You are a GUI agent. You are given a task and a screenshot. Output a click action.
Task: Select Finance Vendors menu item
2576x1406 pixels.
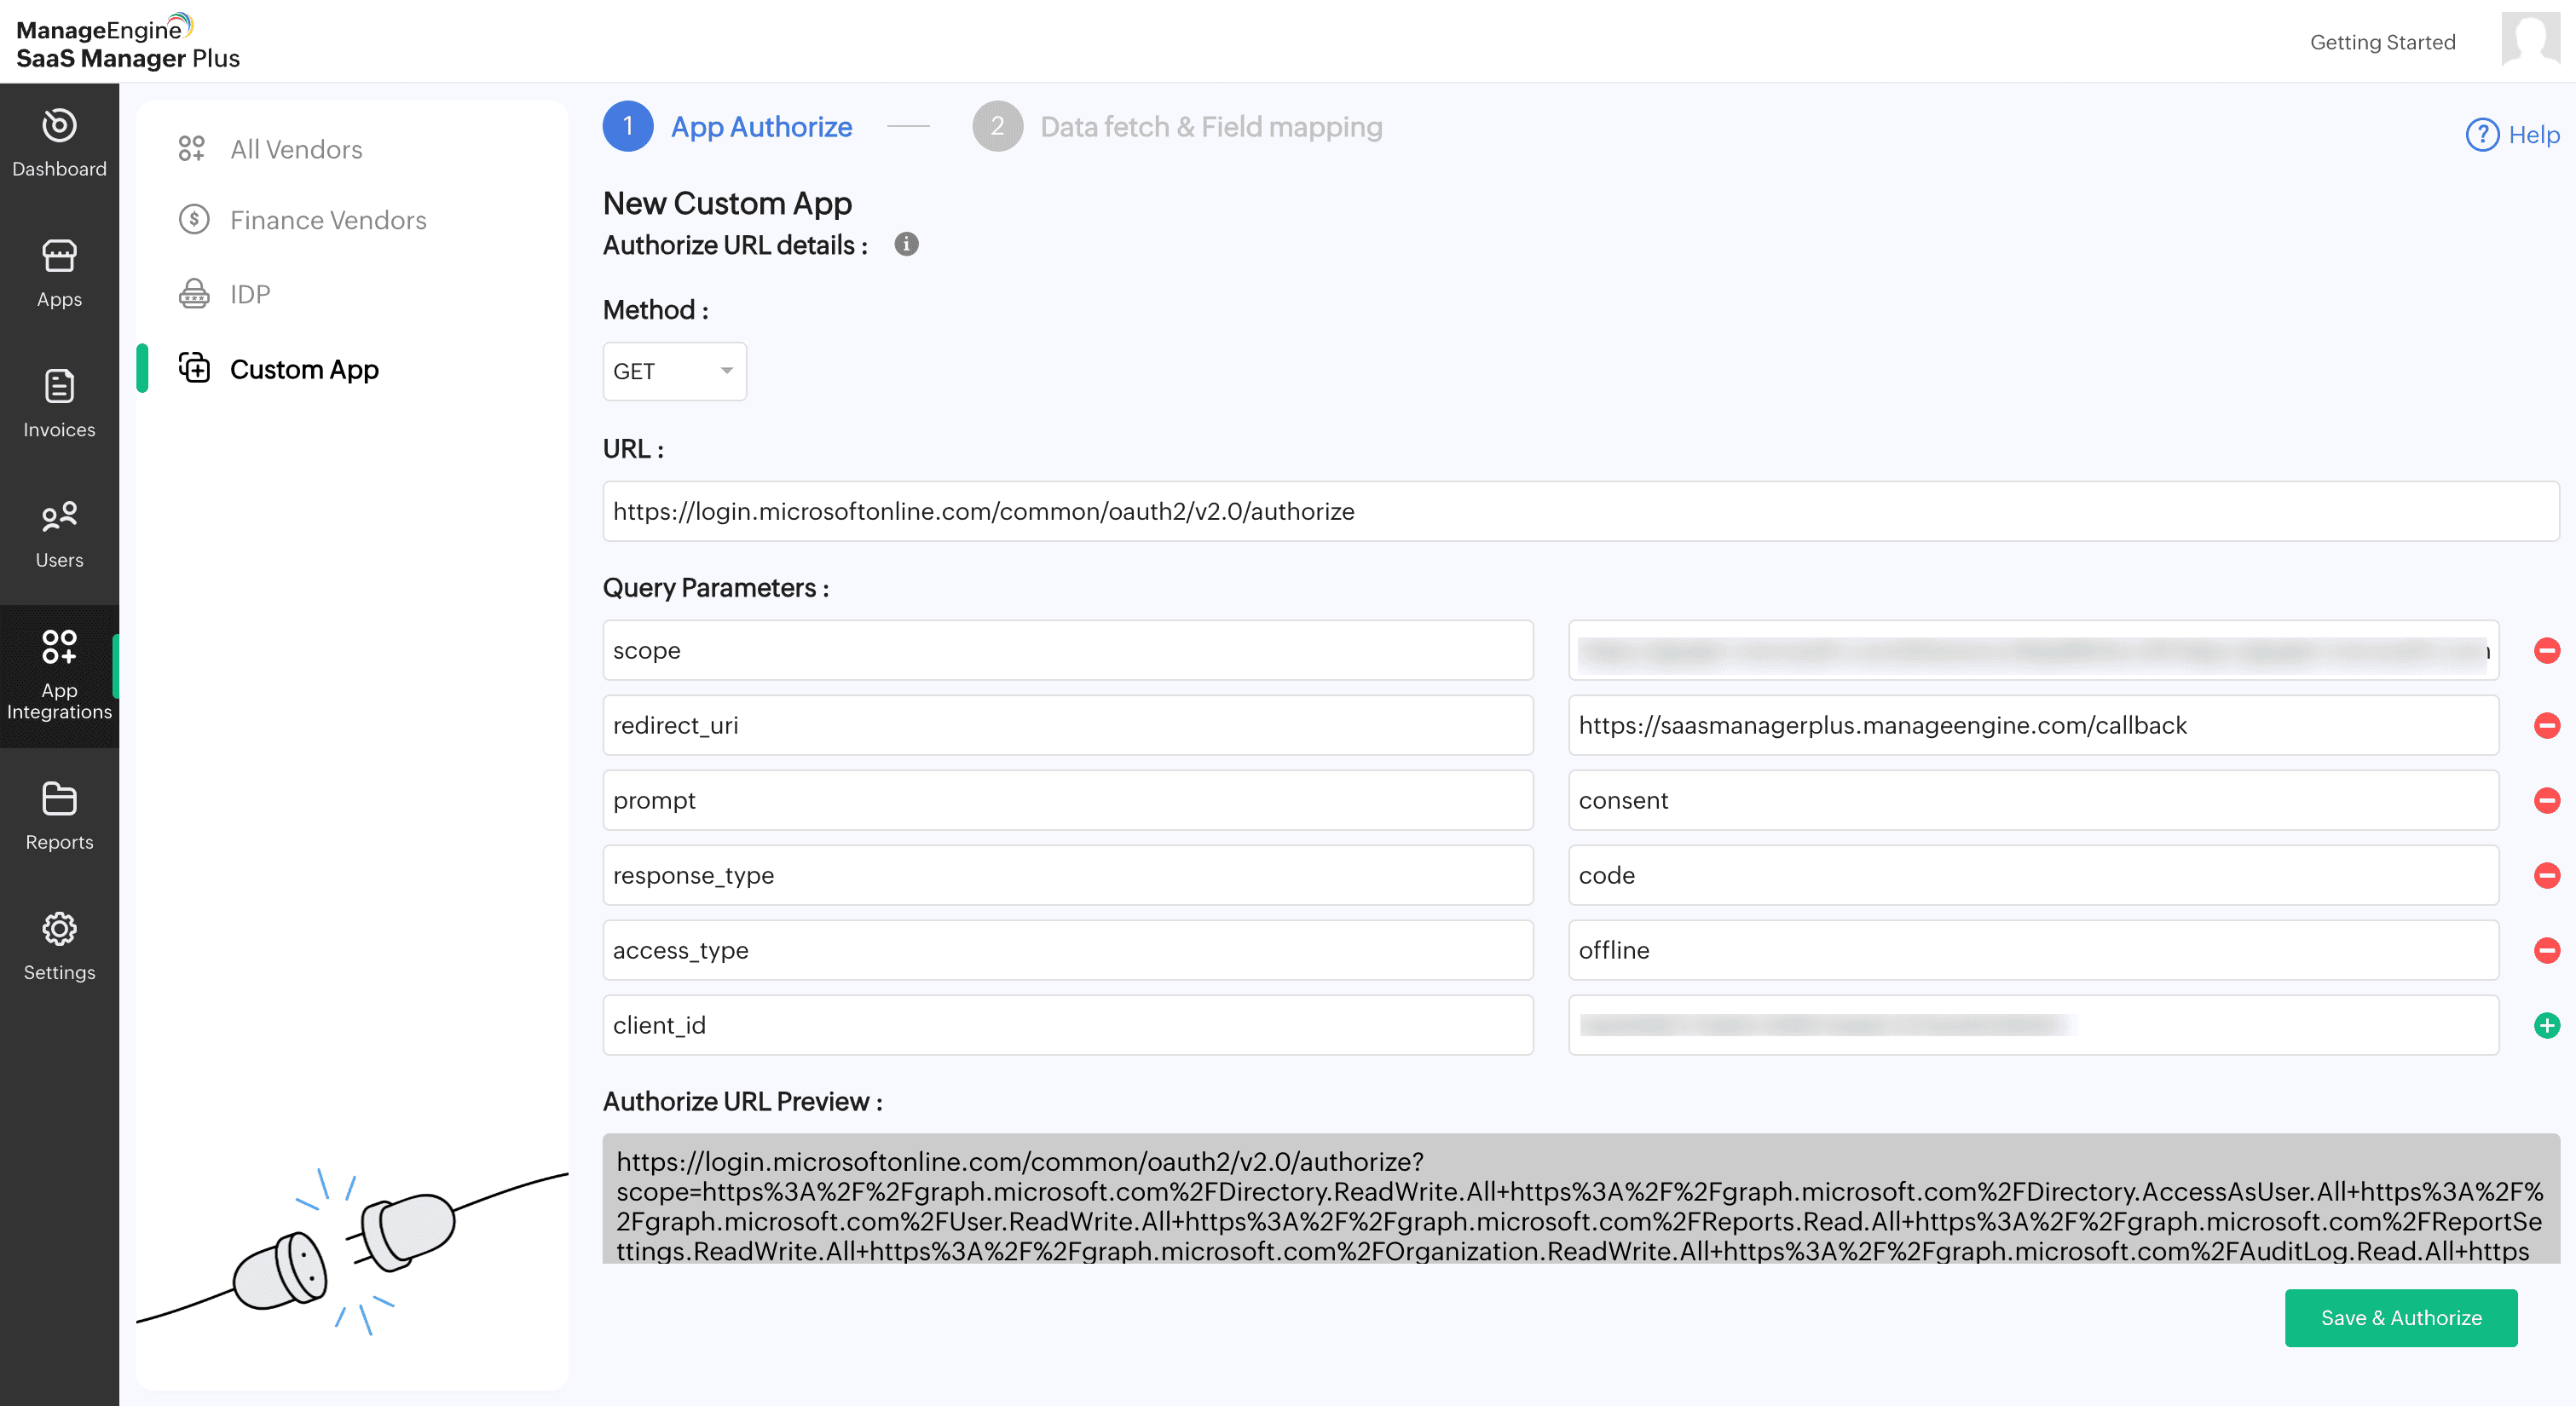point(328,220)
